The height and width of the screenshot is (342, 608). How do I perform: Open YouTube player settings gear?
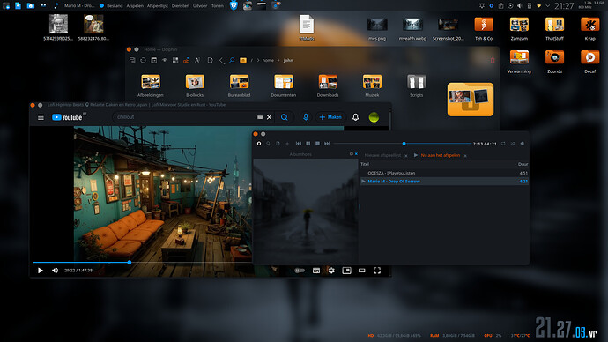point(331,271)
